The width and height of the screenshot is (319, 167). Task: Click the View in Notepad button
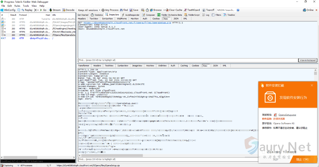(308, 60)
